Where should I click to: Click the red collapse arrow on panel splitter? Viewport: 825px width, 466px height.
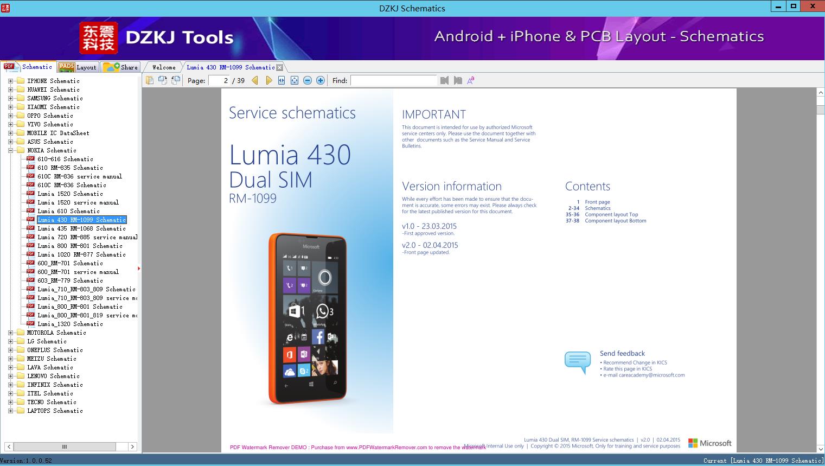coord(139,268)
